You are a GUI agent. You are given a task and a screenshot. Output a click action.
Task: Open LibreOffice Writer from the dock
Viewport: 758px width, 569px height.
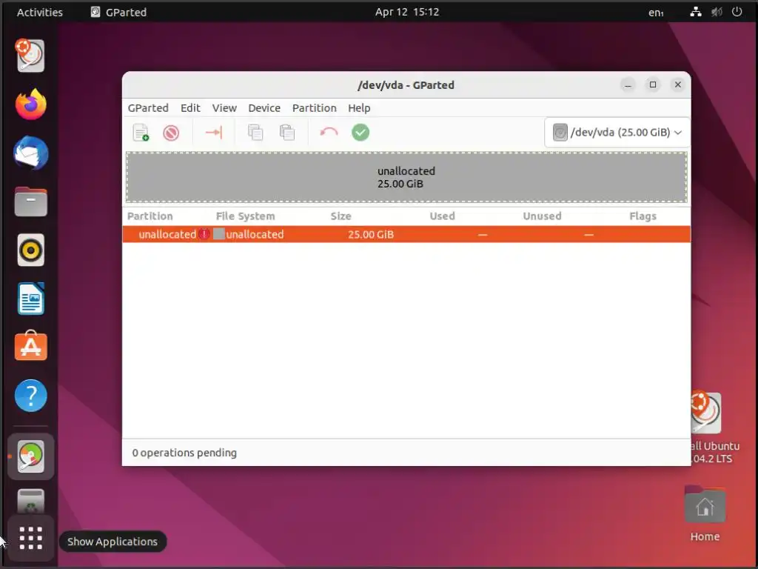click(30, 299)
